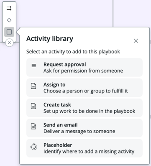This screenshot has height=166, width=151.
Task: Click the puzzle piece icon beside Placeholder
Action: coord(33,147)
